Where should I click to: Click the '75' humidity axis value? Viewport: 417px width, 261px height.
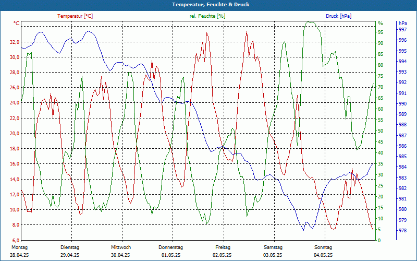click(381, 76)
